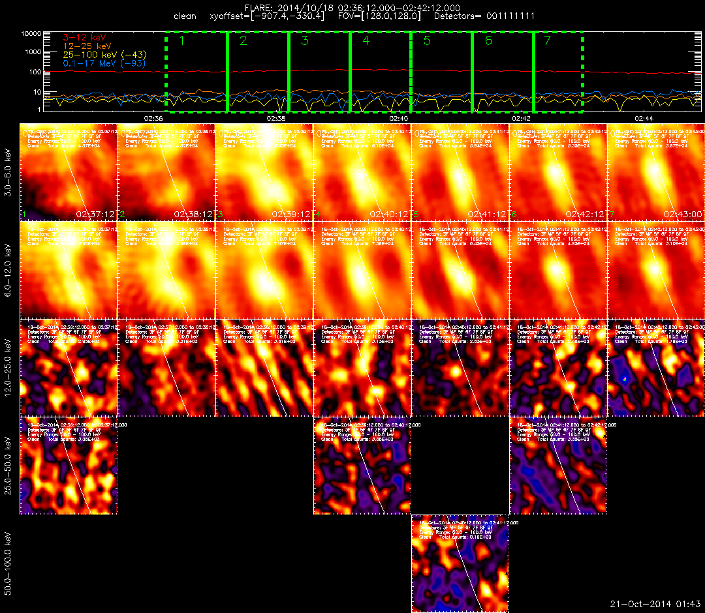Open the 6.0-12.0 keV image for interval 1
The width and height of the screenshot is (705, 613).
click(69, 271)
